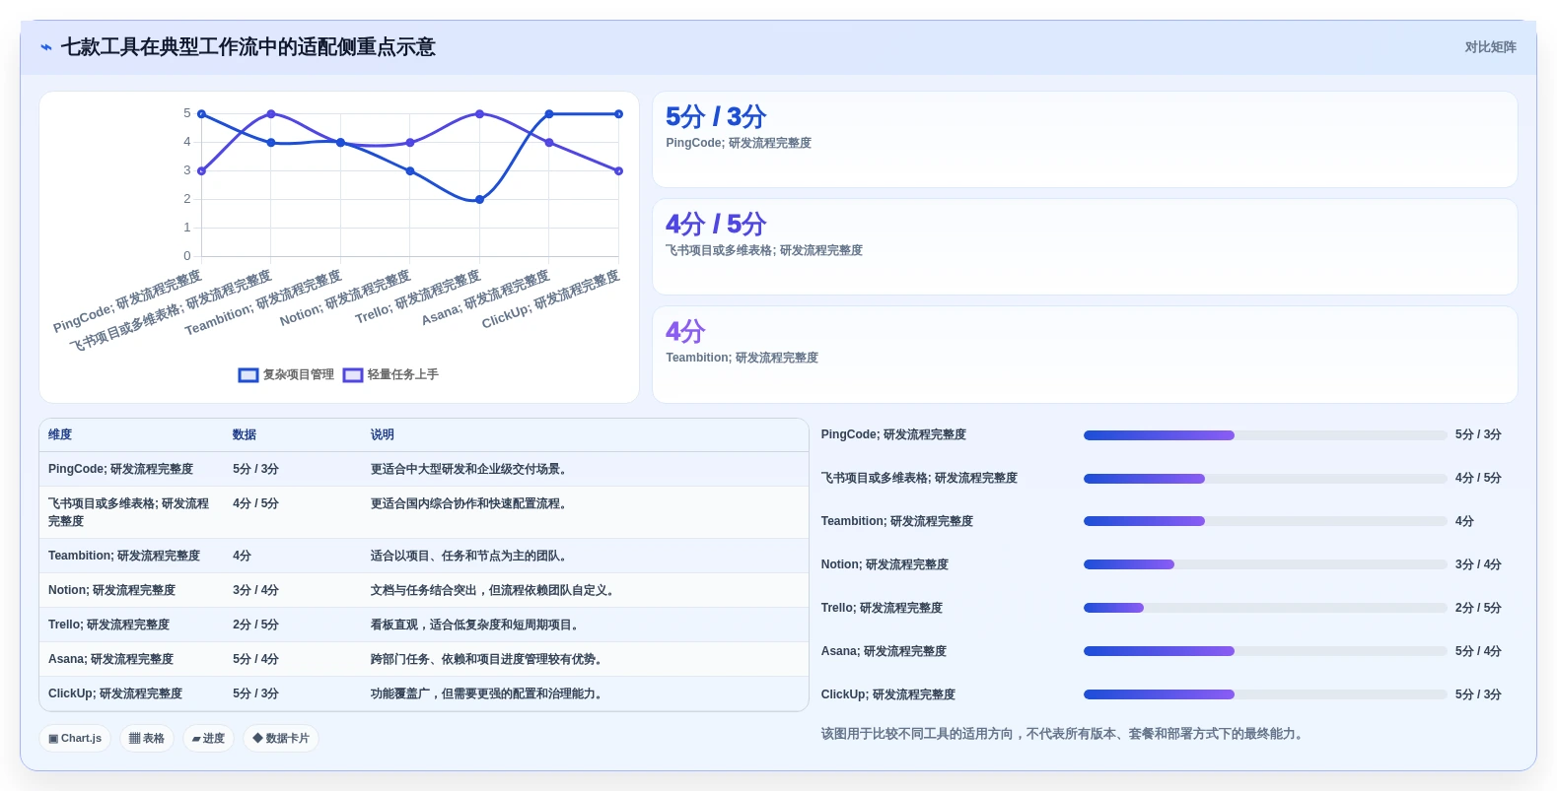This screenshot has width=1557, height=791.
Task: Click the Asana x-axis label on the chart
Action: (485, 297)
